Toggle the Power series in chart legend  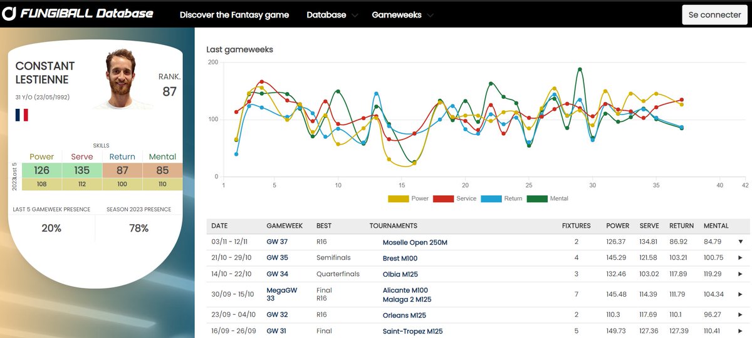pos(408,198)
